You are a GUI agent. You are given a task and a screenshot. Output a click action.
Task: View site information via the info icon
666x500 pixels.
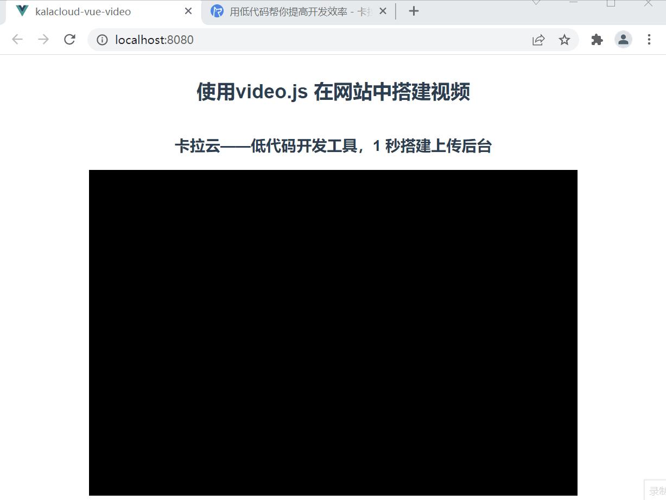tap(102, 39)
